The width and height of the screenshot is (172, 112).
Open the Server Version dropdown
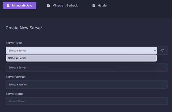pos(86,84)
